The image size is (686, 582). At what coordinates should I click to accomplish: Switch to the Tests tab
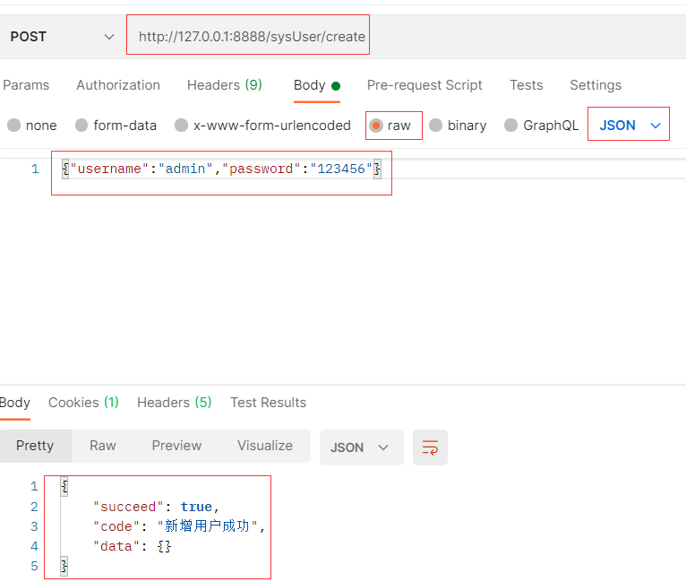(x=527, y=85)
